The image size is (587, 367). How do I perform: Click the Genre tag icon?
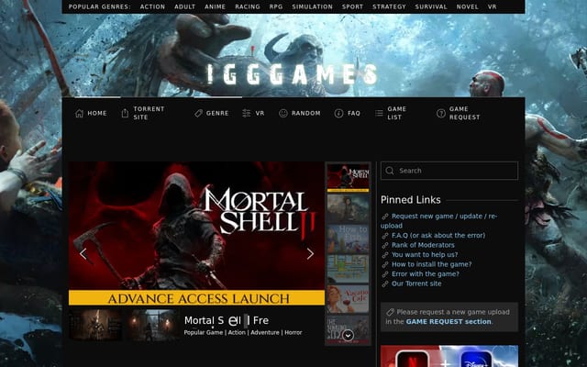pos(198,113)
